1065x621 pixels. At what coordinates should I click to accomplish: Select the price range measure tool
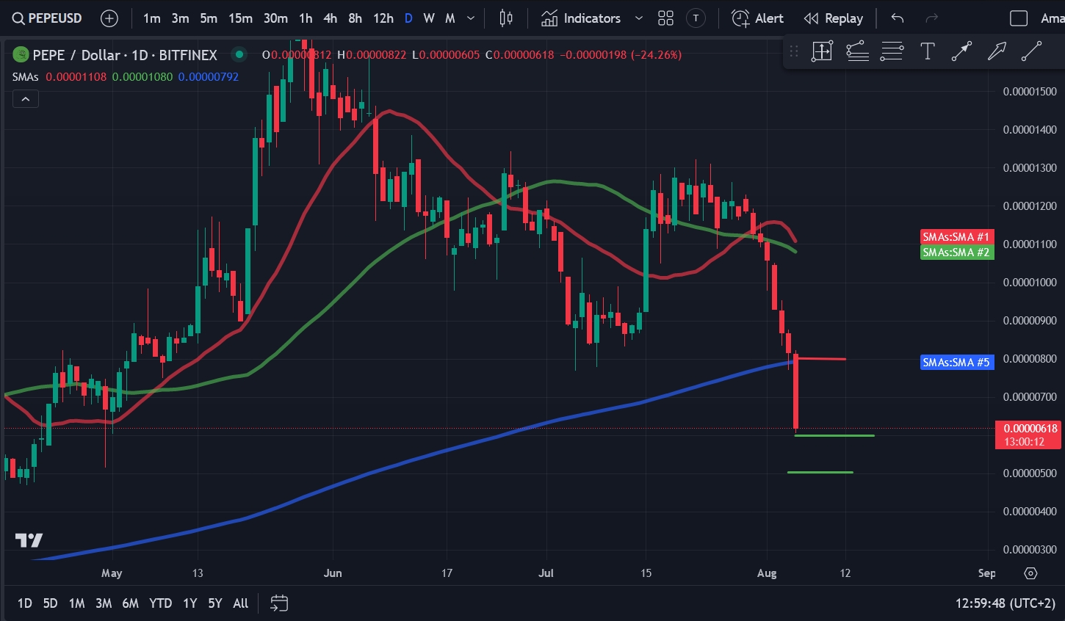tap(822, 51)
